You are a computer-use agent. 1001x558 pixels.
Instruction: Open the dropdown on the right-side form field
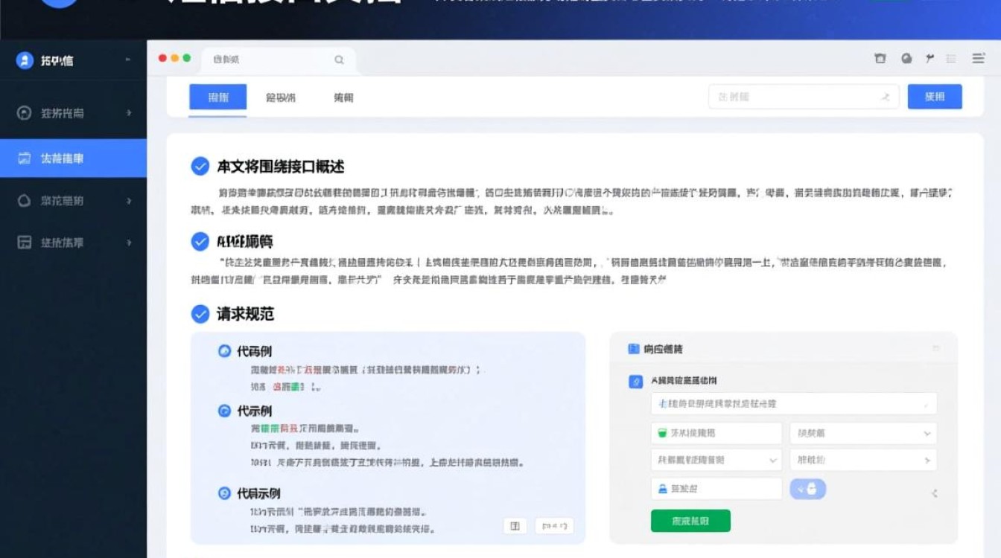click(x=928, y=432)
